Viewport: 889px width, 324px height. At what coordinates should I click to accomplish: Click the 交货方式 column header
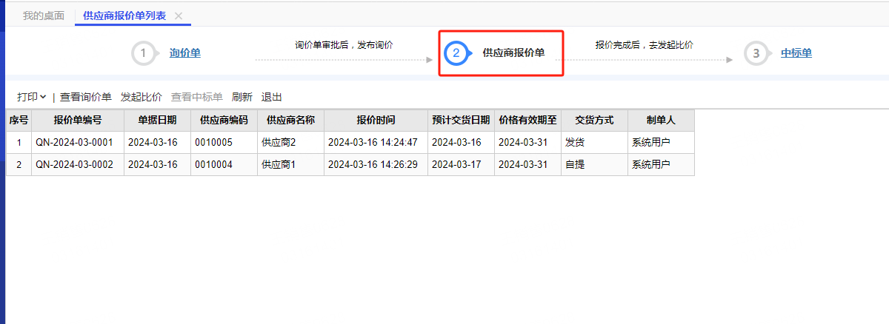point(594,120)
